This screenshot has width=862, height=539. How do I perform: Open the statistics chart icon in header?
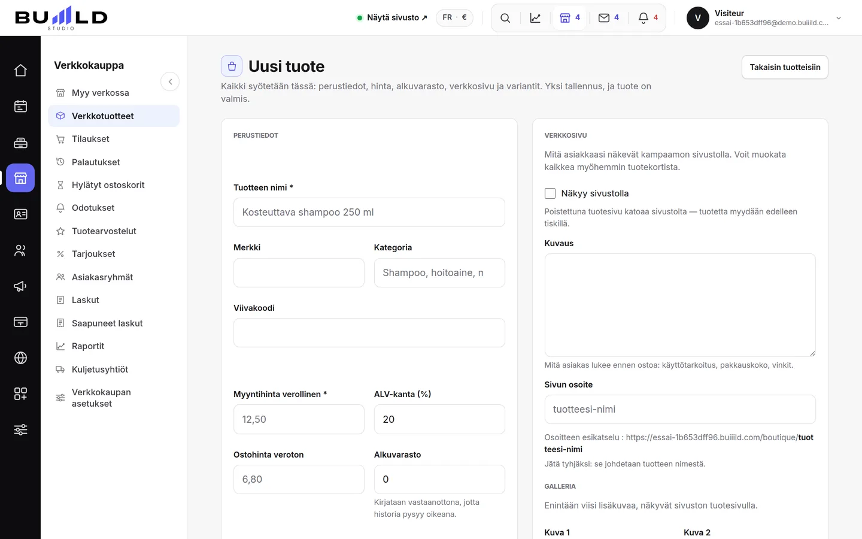point(535,18)
